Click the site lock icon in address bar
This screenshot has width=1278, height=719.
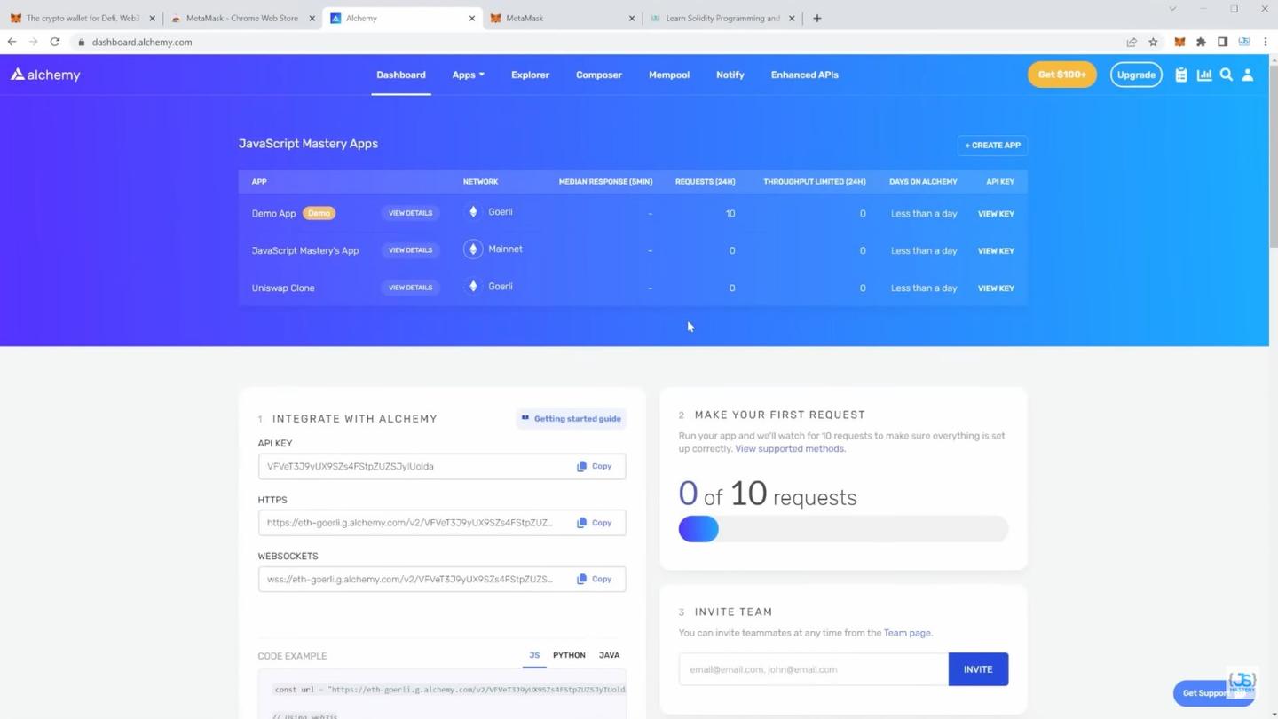click(82, 42)
